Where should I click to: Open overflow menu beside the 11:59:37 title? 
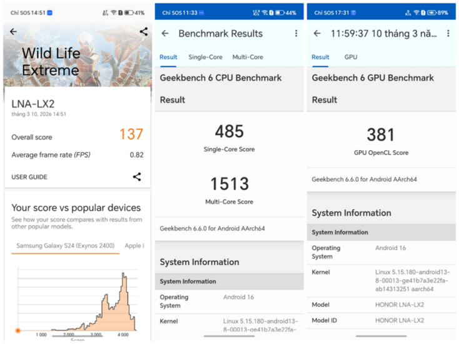coord(448,34)
